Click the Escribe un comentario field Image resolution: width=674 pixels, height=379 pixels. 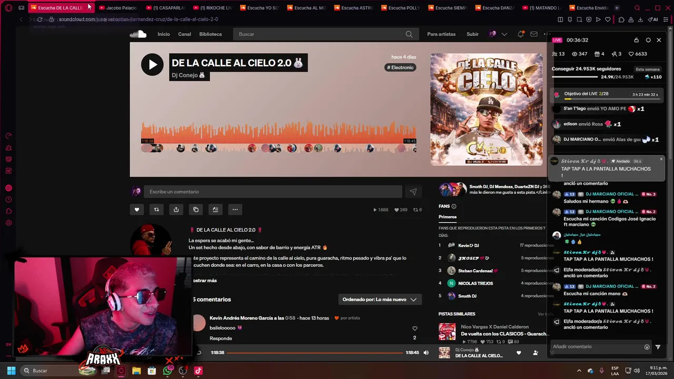(274, 192)
